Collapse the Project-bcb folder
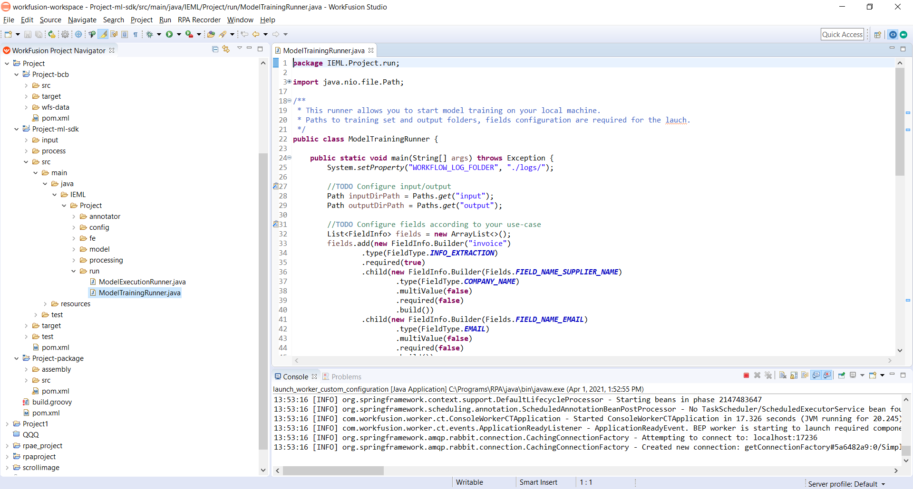This screenshot has height=489, width=913. 17,75
